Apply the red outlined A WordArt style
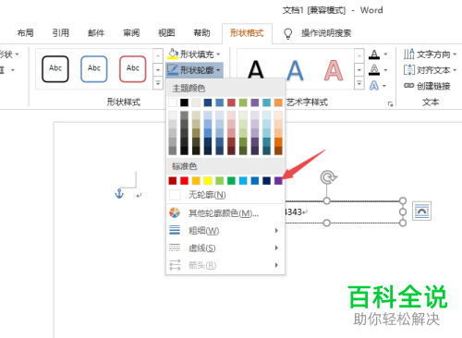Image resolution: width=462 pixels, height=338 pixels. pos(334,70)
